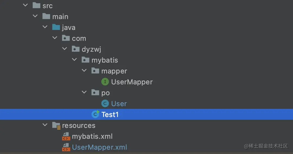Screen dimensions: 293x154
Task: Collapse the po package
Action: 84,93
